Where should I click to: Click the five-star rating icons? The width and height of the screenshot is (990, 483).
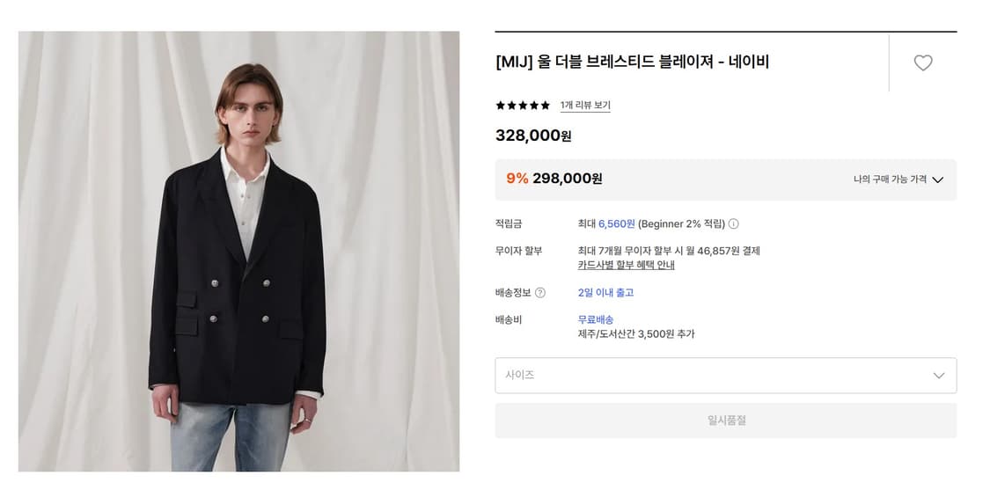[523, 106]
